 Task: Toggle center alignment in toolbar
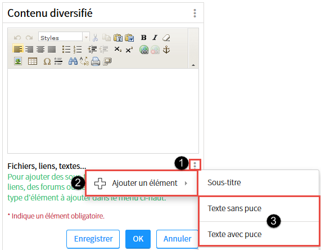point(40,50)
